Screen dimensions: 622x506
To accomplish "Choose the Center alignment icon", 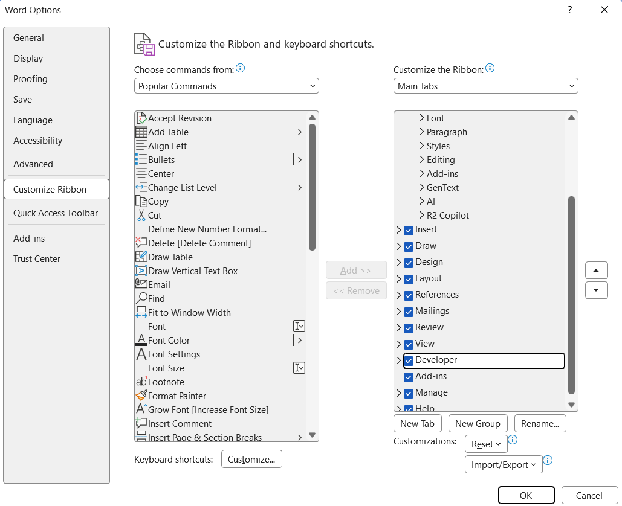I will click(141, 173).
